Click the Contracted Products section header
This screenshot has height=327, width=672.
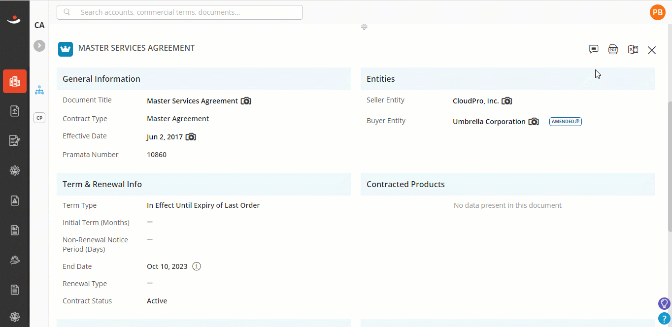(507, 184)
